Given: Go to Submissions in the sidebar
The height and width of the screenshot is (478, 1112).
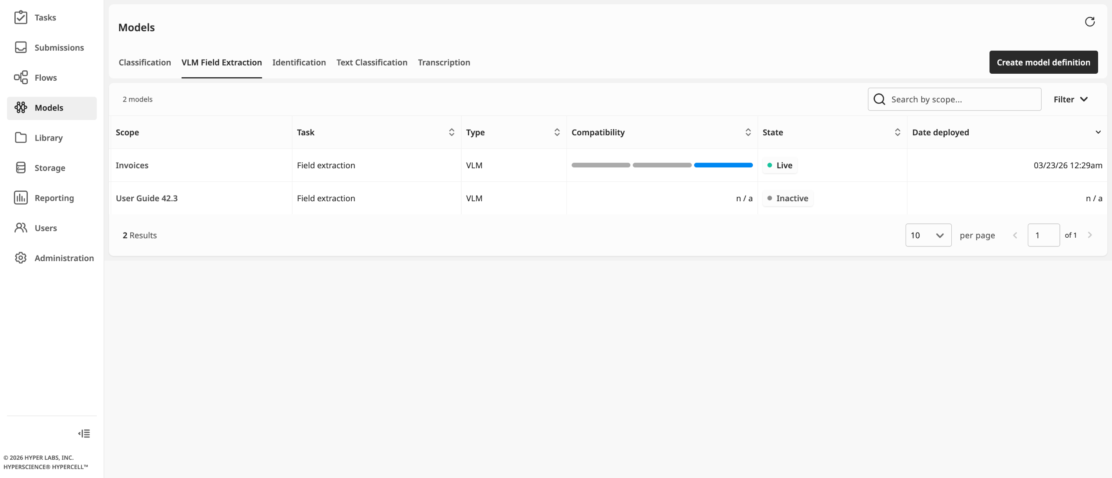Looking at the screenshot, I should coord(59,48).
